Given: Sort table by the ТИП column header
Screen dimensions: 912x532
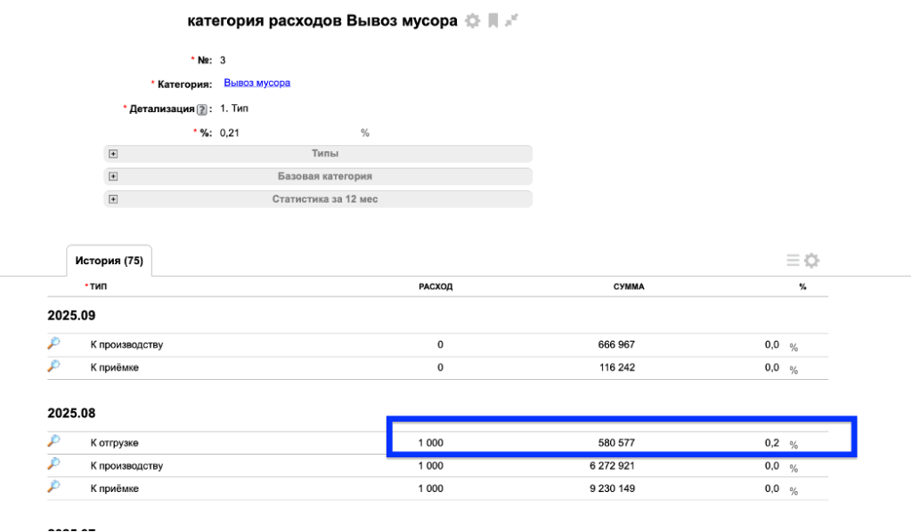Looking at the screenshot, I should pos(98,286).
